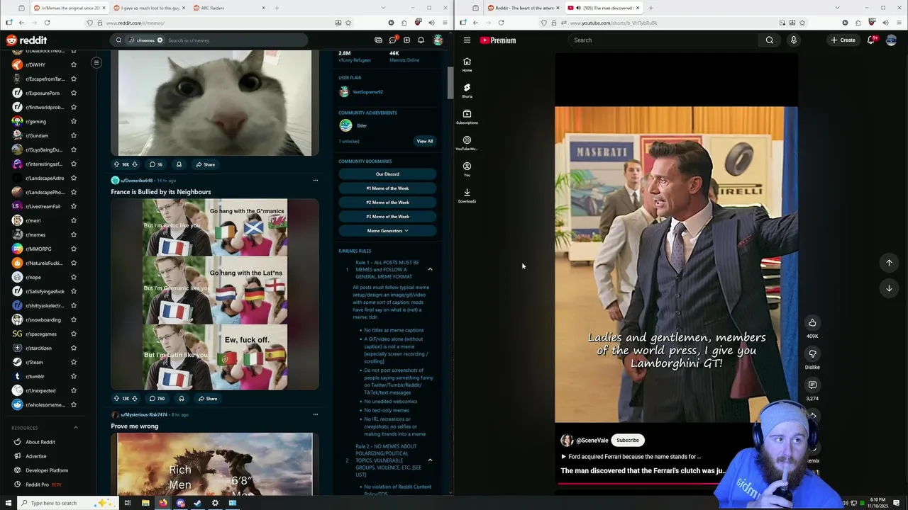Toggle favorite star for r/nope
This screenshot has width=908, height=510.
pos(73,277)
